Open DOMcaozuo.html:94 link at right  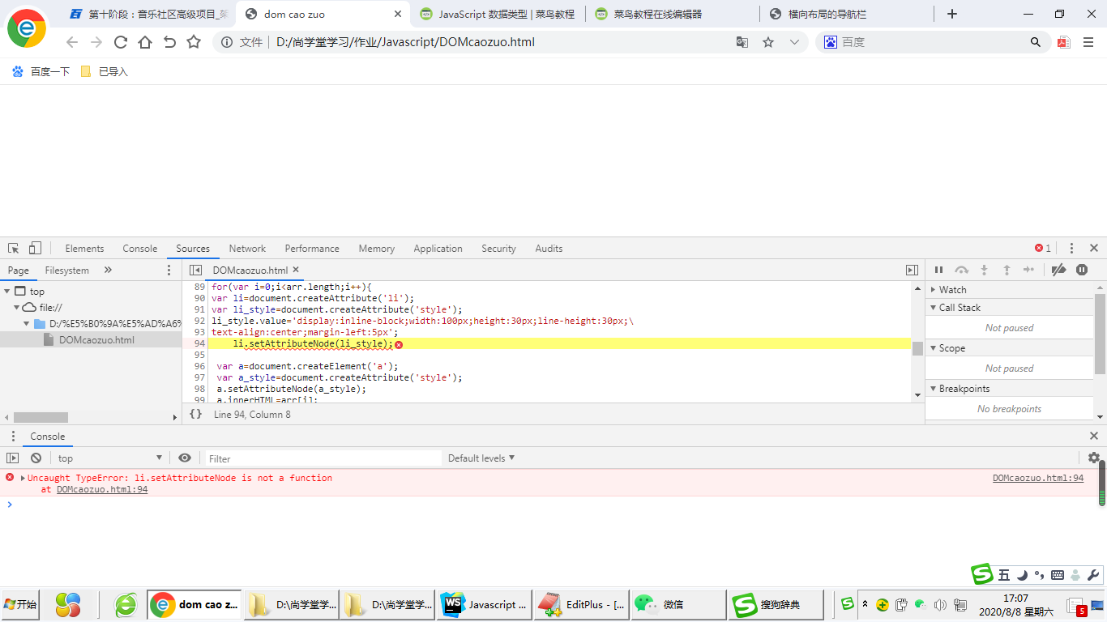(x=1038, y=478)
